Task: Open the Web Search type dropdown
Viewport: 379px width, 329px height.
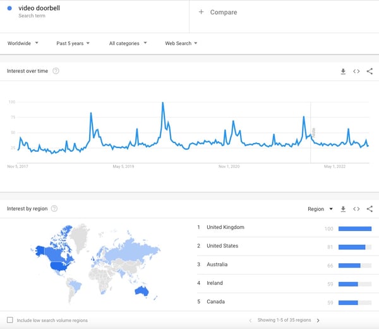Action: (x=181, y=43)
